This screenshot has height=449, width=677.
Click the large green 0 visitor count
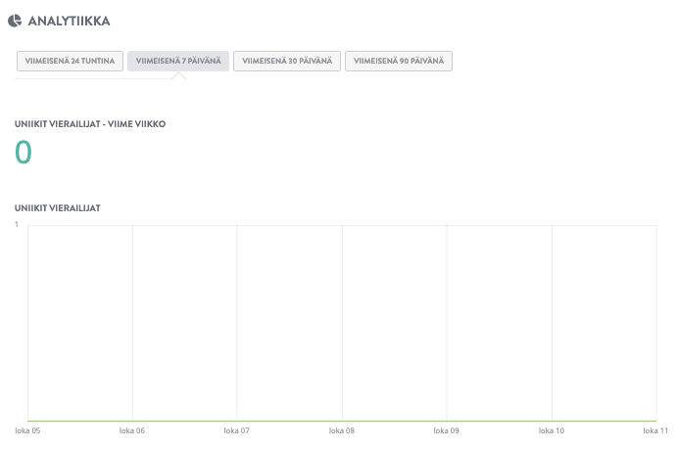[x=24, y=152]
